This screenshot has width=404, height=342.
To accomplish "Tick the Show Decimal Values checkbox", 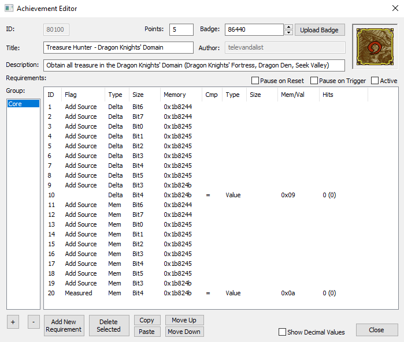I will click(282, 332).
